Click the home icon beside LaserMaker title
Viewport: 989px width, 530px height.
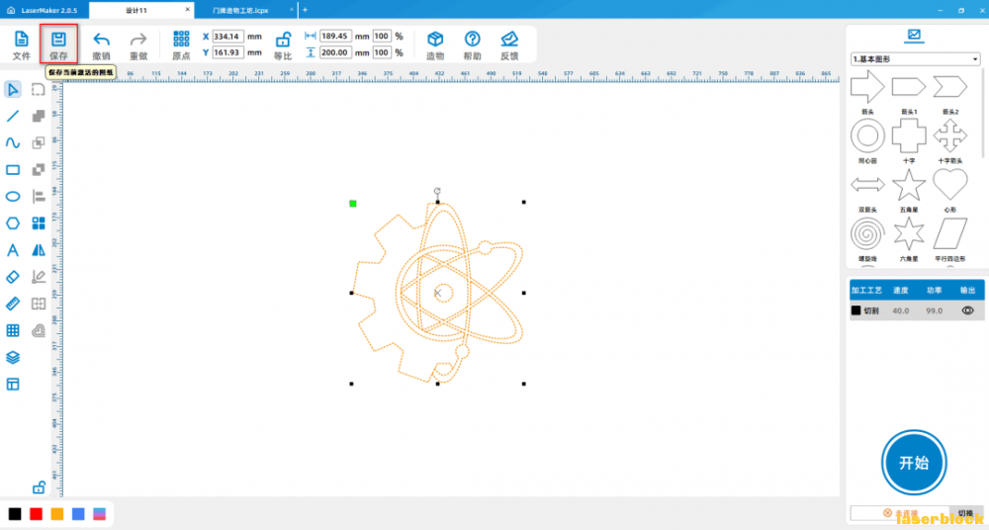[x=11, y=10]
